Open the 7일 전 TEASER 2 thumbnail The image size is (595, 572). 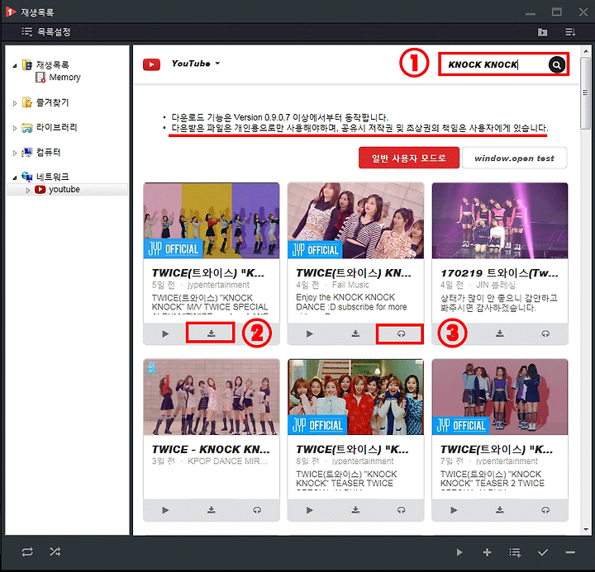(x=500, y=397)
